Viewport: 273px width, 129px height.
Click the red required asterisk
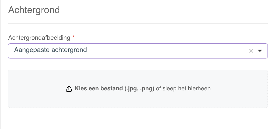click(x=73, y=37)
